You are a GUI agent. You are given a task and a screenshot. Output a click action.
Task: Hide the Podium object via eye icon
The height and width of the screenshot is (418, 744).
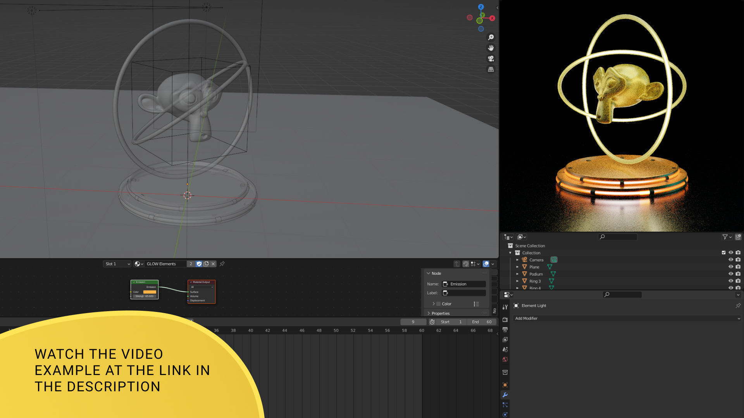[731, 274]
